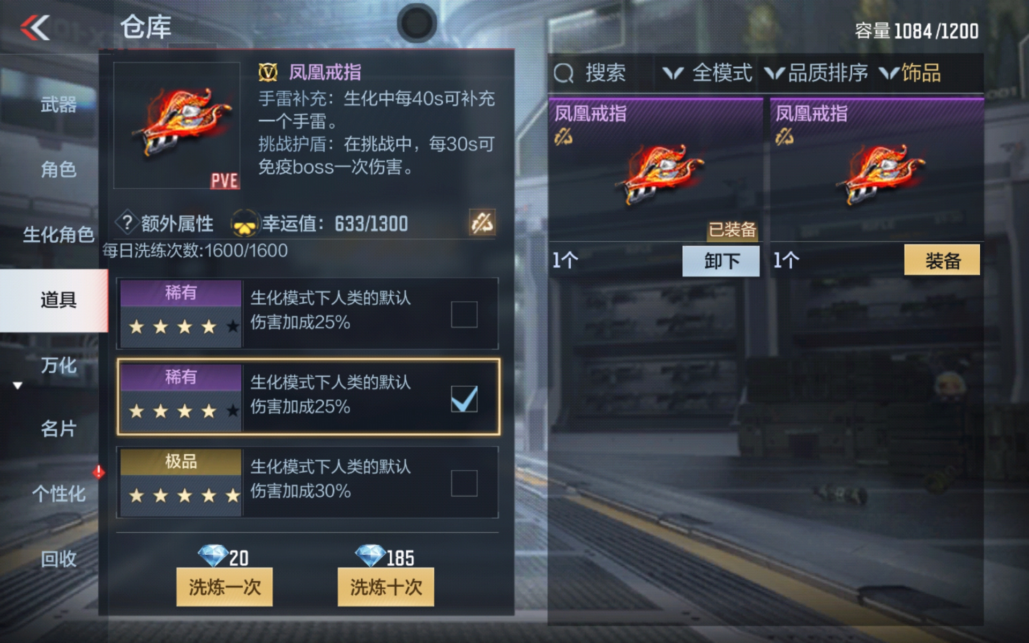
Task: Click the 洗炼一次 button
Action: (x=225, y=587)
